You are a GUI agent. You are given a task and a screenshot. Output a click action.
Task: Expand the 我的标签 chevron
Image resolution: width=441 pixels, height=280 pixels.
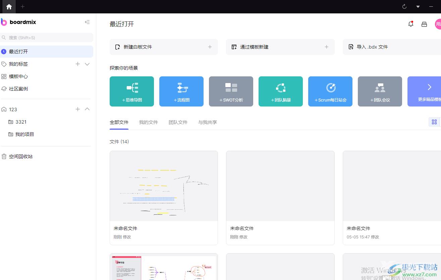coord(87,64)
